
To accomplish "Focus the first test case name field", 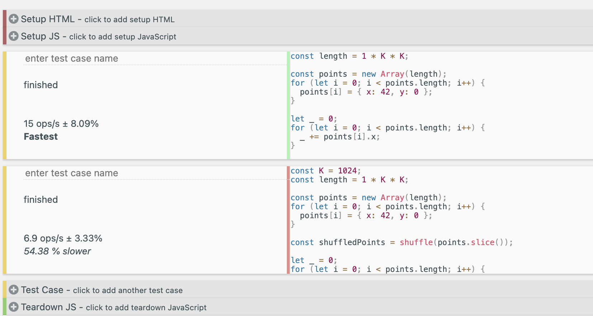I will tap(155, 58).
